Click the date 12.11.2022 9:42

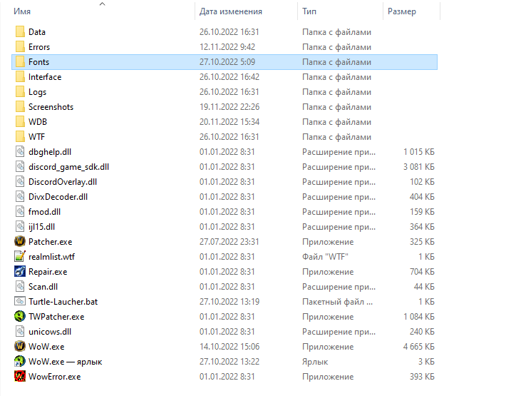coord(227,47)
